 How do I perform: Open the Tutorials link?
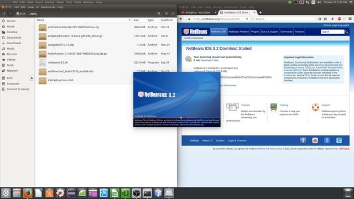tap(246, 105)
